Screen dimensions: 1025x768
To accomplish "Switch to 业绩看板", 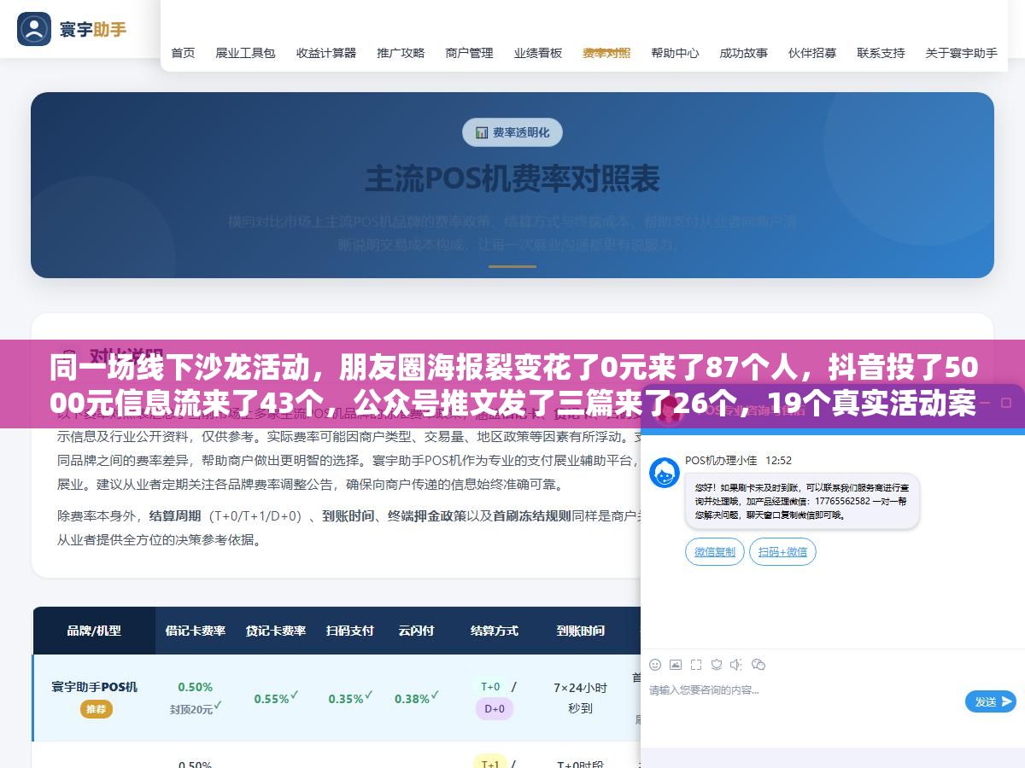I will click(x=538, y=53).
